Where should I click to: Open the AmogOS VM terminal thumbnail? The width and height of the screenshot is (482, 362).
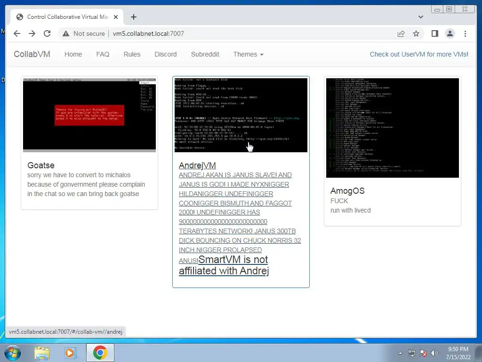click(393, 128)
